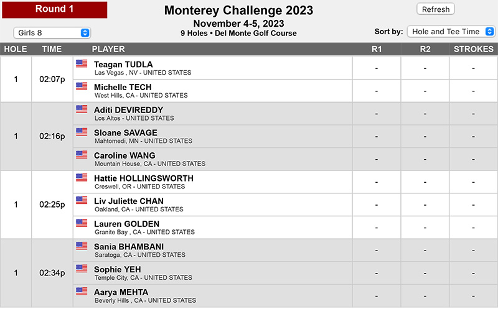Click the flag next to Sophie YEH
The width and height of the screenshot is (498, 309).
(x=82, y=269)
